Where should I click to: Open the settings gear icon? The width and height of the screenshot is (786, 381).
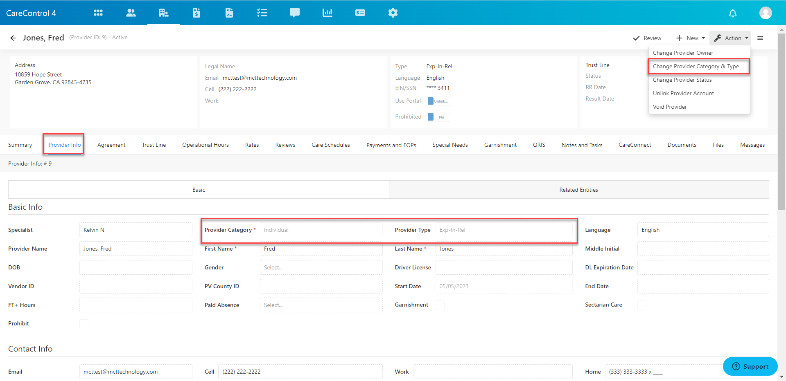pyautogui.click(x=393, y=13)
